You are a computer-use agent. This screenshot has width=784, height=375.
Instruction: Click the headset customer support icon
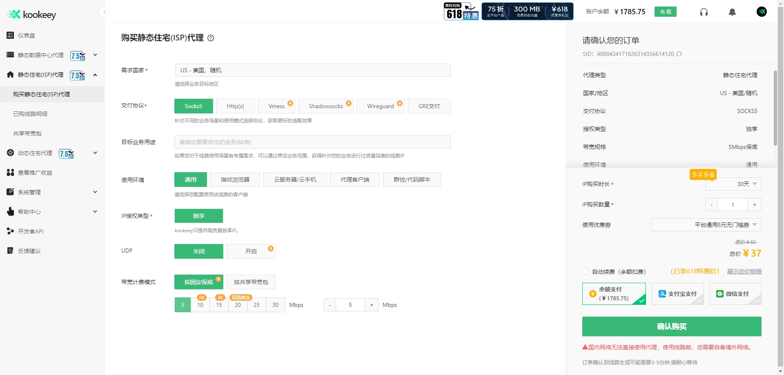tap(704, 12)
